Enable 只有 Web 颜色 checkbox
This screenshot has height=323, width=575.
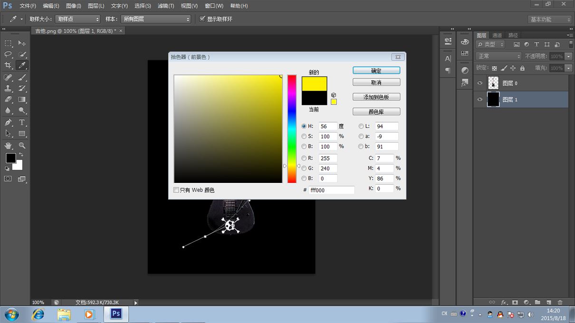(x=176, y=190)
